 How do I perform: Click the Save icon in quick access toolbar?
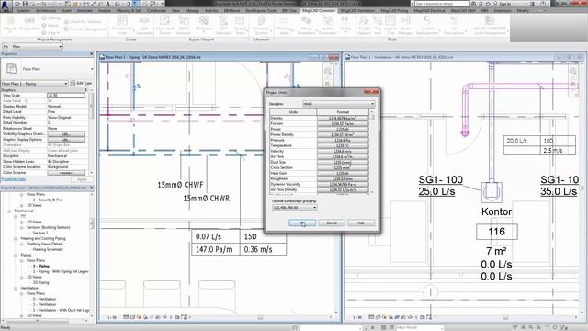pos(26,4)
